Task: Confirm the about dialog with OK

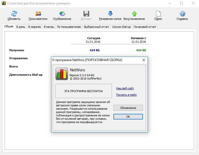Action: (128, 117)
